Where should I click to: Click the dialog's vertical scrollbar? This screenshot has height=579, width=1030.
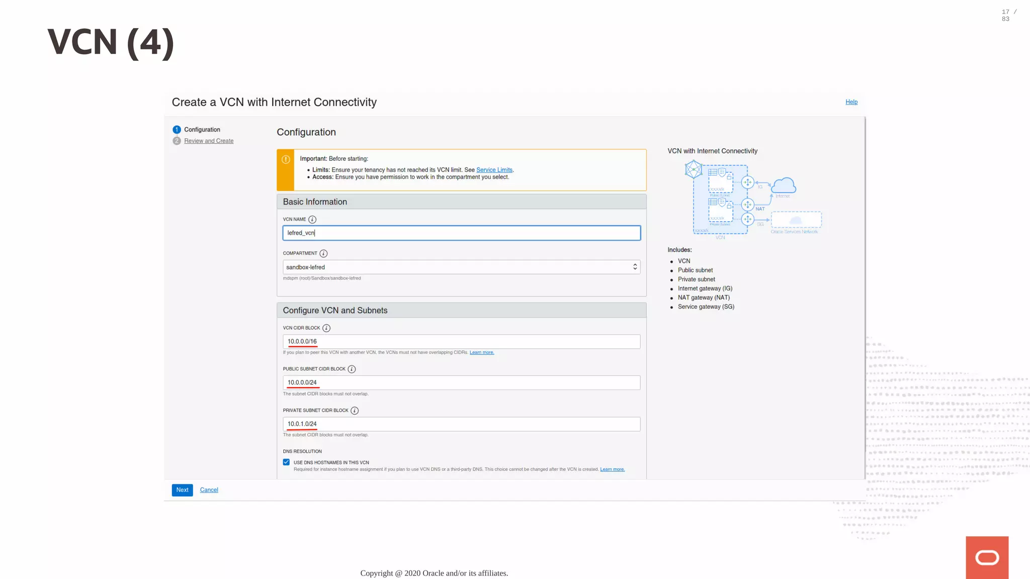tap(865, 297)
